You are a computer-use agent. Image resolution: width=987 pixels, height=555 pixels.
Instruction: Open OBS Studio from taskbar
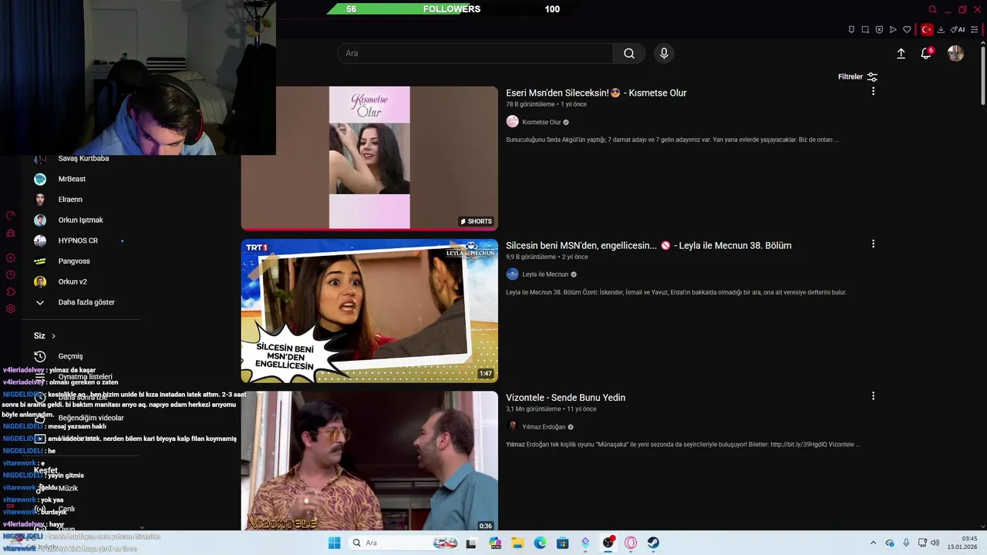pos(608,543)
